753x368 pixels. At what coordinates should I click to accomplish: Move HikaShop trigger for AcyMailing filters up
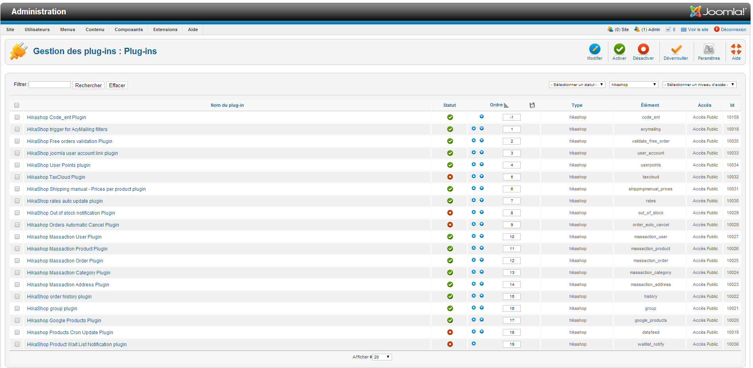pyautogui.click(x=474, y=129)
